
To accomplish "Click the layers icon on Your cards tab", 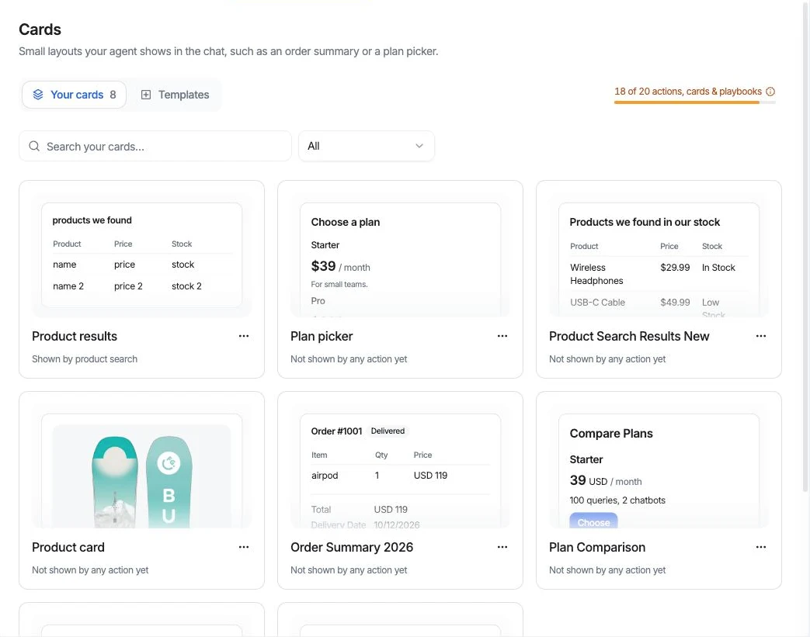I will click(38, 95).
